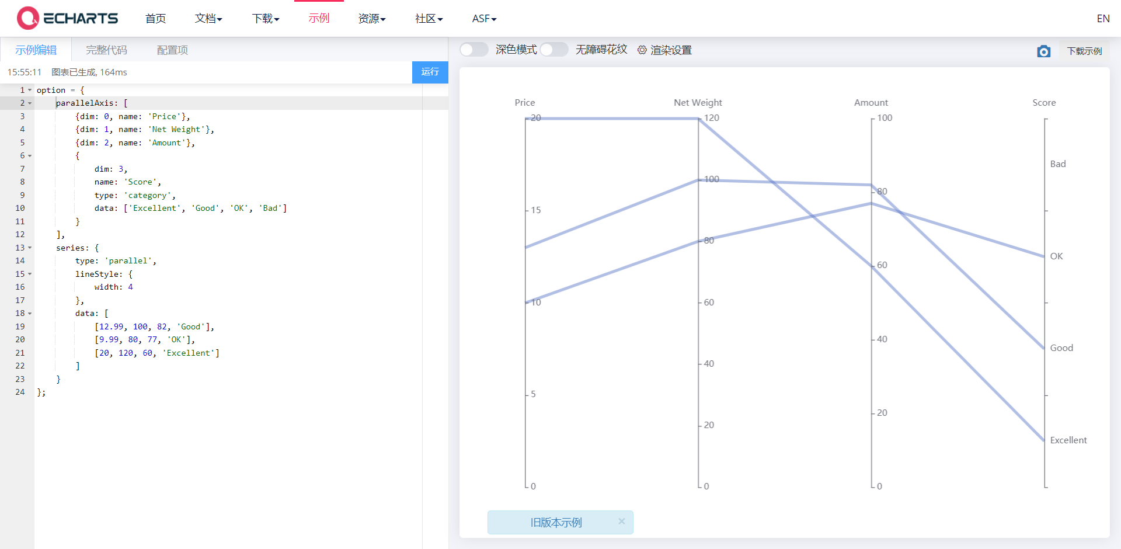This screenshot has height=549, width=1121.
Task: Click code line type: 'parallel'
Action: [x=116, y=261]
